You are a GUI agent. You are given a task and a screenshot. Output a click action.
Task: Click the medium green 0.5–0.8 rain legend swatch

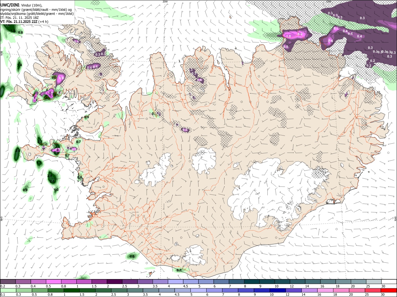[x=40, y=291]
